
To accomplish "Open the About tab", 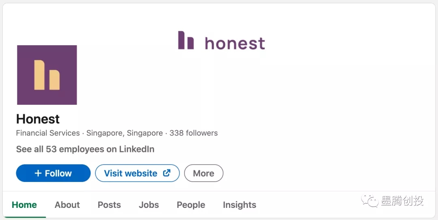I will [x=67, y=205].
